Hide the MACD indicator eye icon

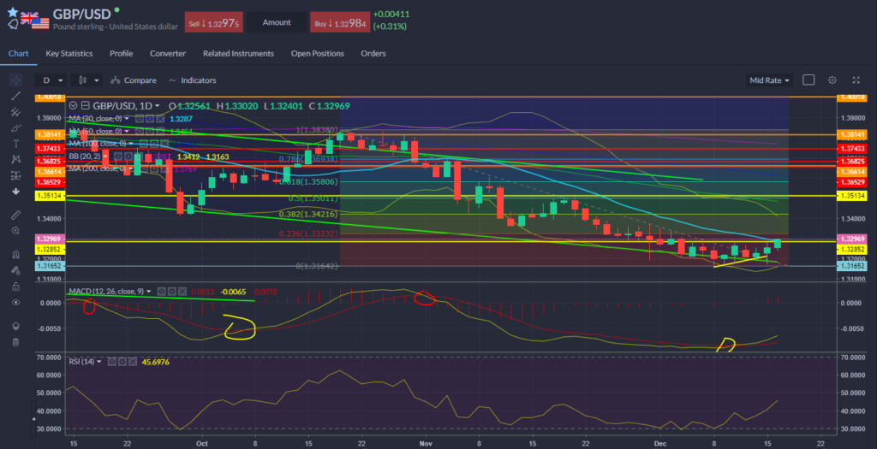coord(160,292)
